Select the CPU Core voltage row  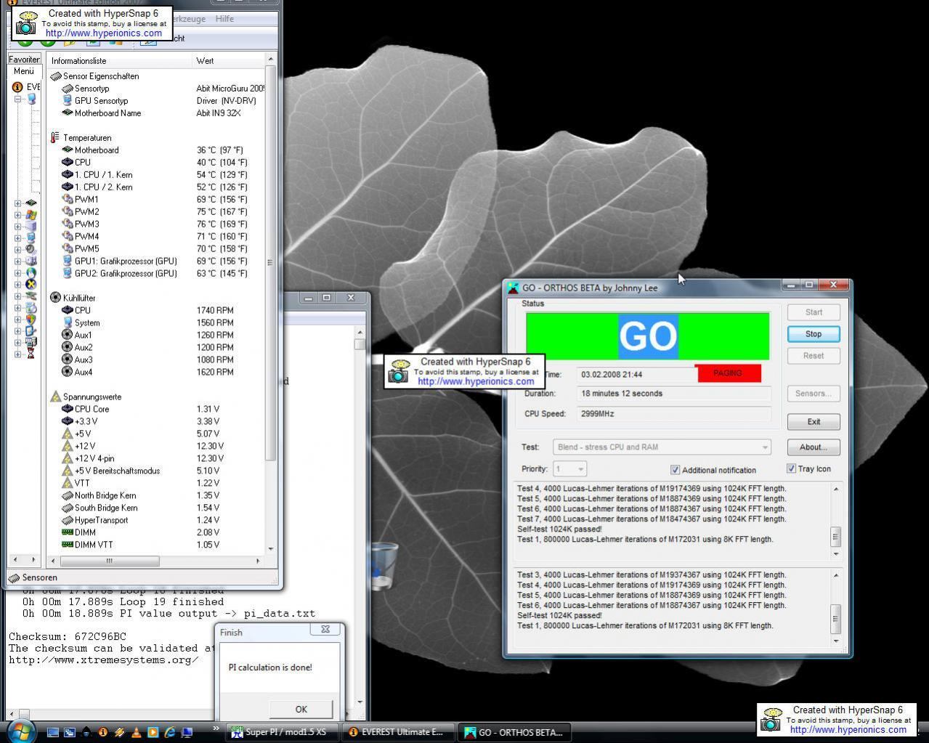(x=156, y=409)
